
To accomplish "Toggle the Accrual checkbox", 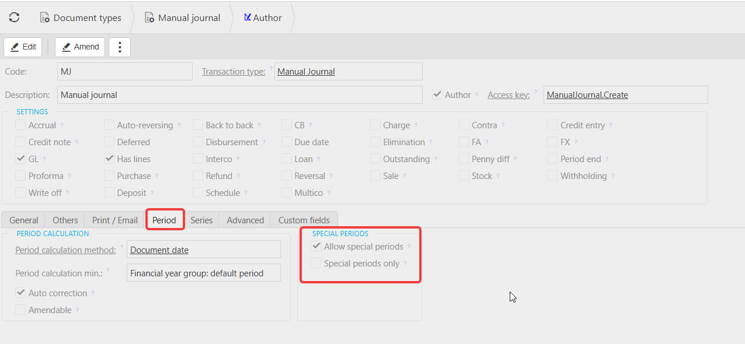I will point(20,125).
